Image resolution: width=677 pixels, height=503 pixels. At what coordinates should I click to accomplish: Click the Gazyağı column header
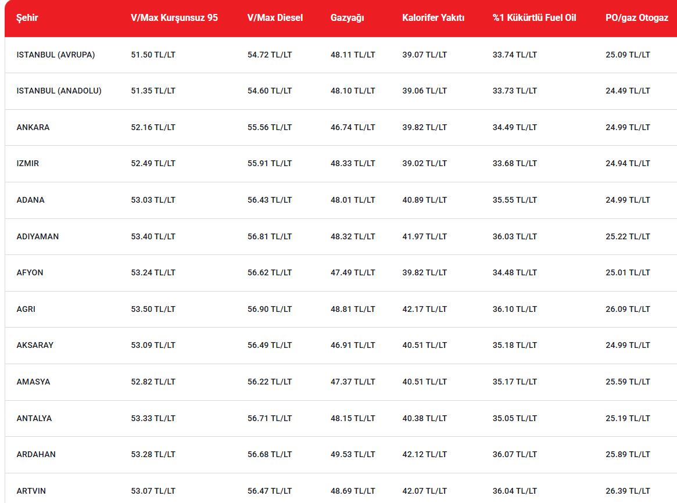347,17
